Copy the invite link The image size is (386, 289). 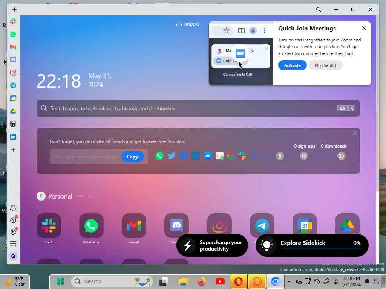coord(132,157)
